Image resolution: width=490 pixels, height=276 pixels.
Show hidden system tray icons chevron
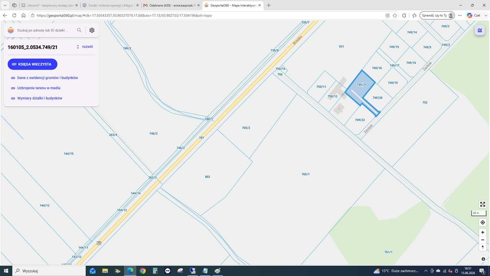[x=426, y=271]
